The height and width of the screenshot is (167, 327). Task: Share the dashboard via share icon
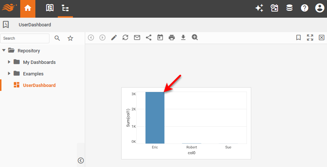(149, 38)
